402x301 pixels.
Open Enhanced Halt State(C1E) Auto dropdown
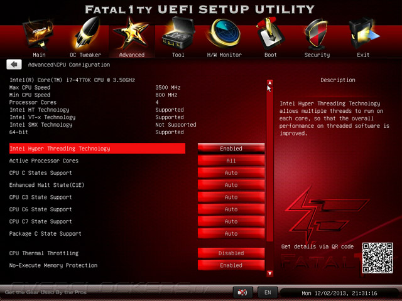tap(231, 185)
